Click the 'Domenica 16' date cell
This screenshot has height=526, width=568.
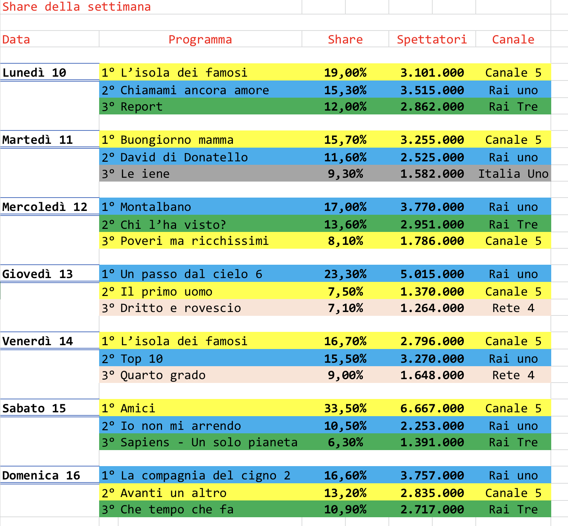point(41,475)
